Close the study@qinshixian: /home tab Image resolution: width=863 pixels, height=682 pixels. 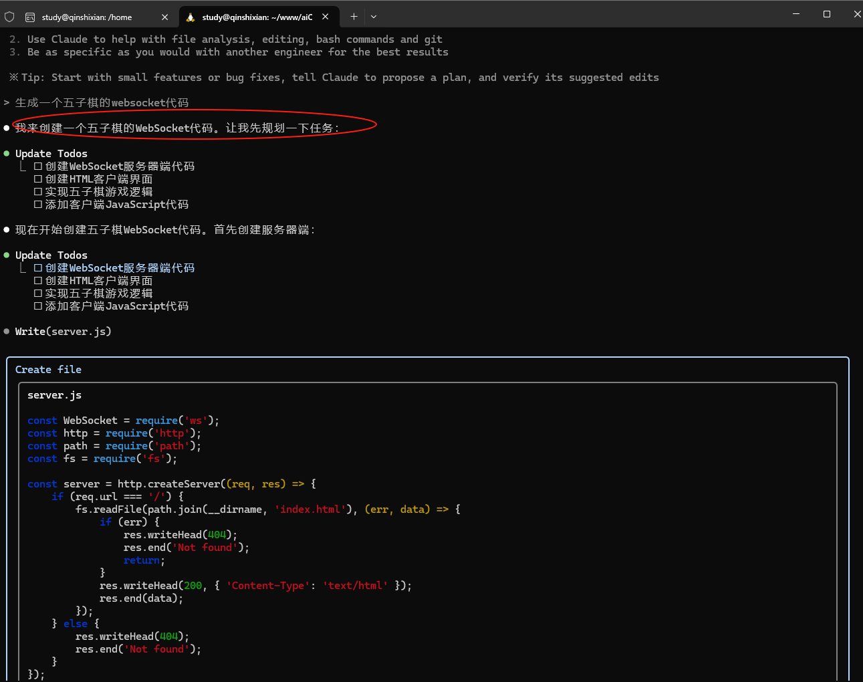(165, 17)
